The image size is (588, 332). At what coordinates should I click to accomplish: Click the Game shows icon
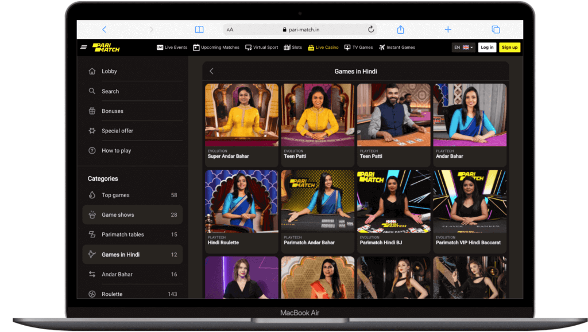pos(92,214)
